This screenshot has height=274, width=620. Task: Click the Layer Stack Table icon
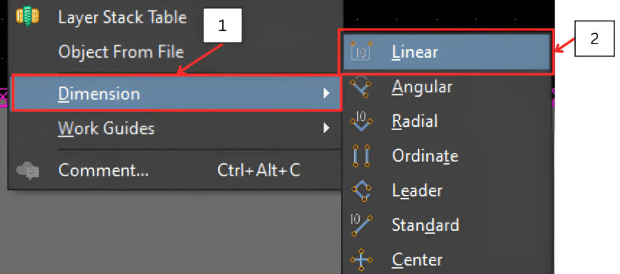[x=28, y=16]
